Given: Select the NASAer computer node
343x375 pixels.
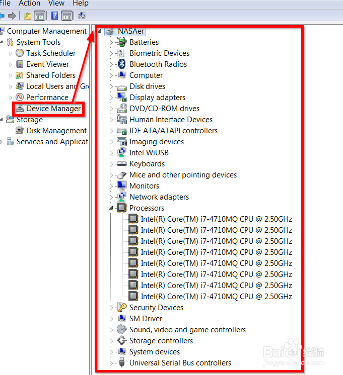Looking at the screenshot, I should click(131, 31).
